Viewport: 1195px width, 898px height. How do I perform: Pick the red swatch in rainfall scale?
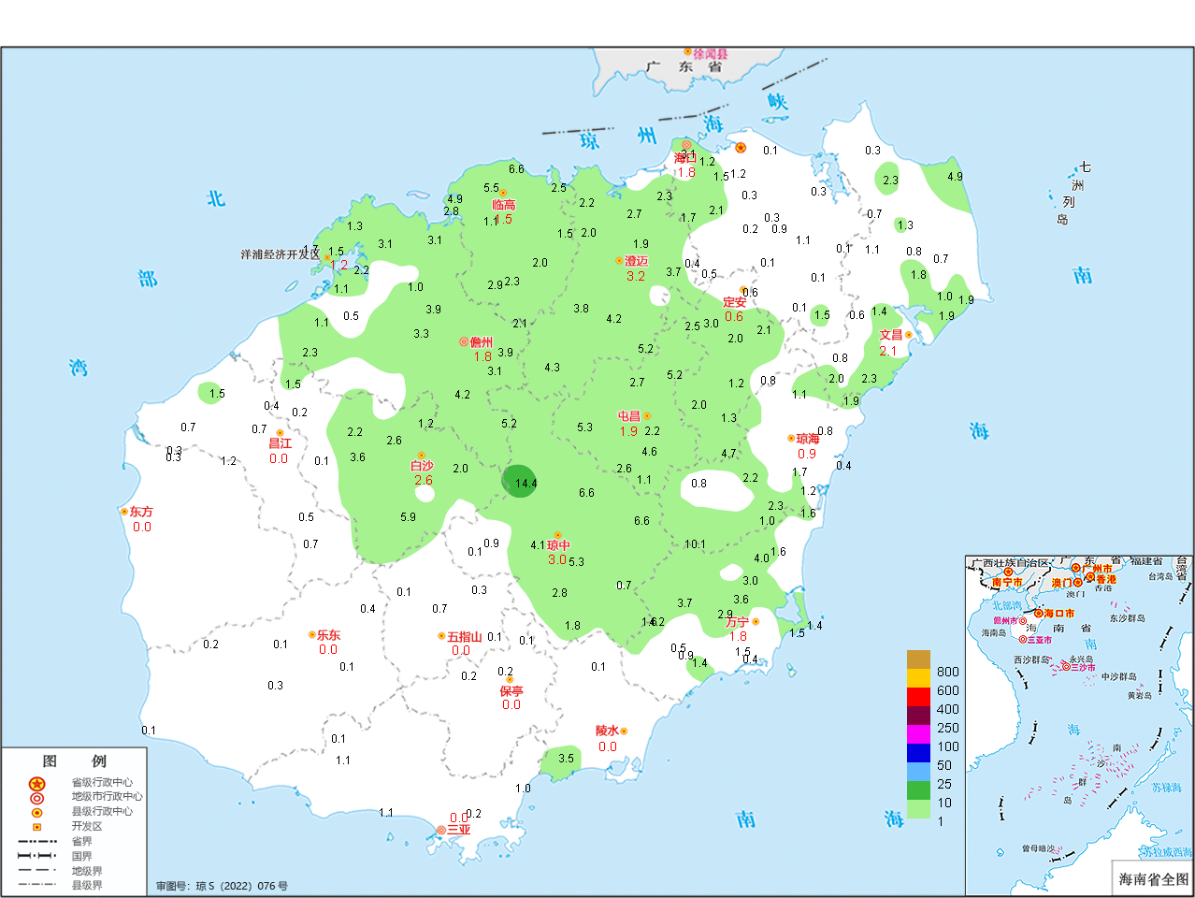pyautogui.click(x=918, y=697)
